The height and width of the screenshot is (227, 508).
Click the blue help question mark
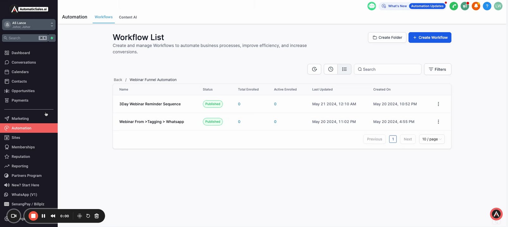click(x=487, y=6)
